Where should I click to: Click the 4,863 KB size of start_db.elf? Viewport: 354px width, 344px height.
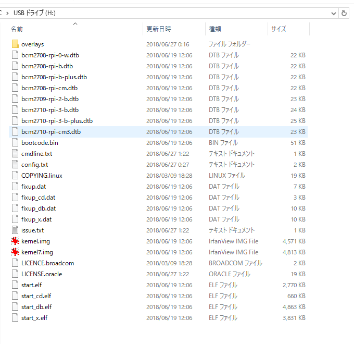(x=294, y=307)
